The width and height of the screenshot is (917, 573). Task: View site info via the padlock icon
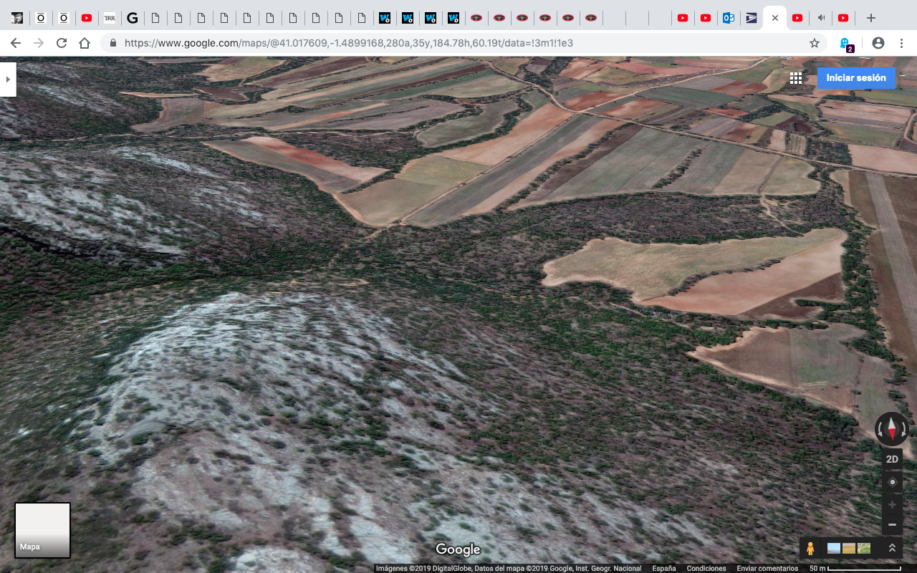113,43
